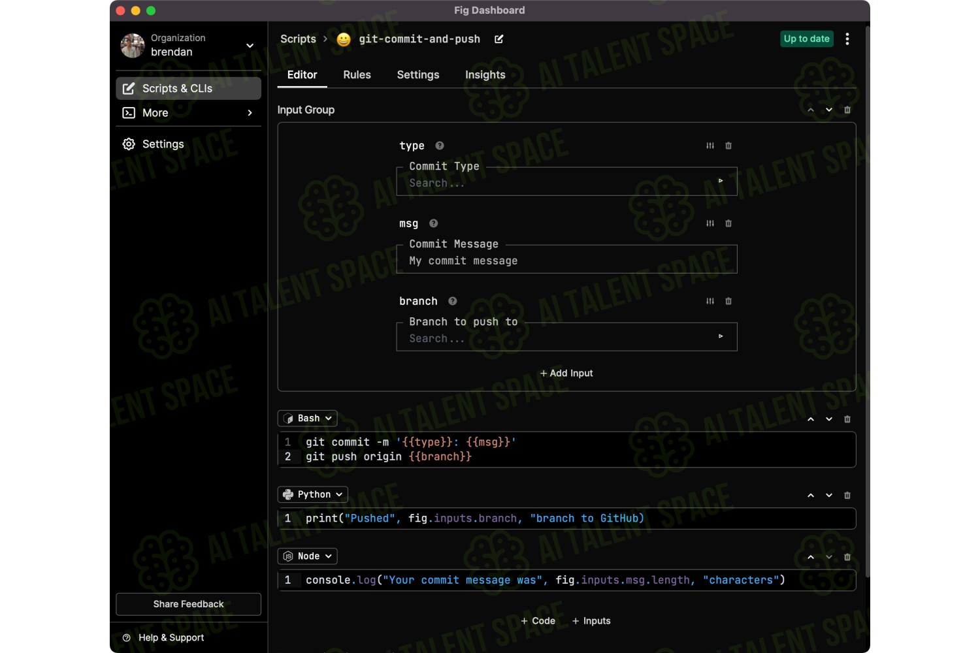Open the Commit Type search dropdown
The height and width of the screenshot is (653, 980).
click(x=566, y=182)
